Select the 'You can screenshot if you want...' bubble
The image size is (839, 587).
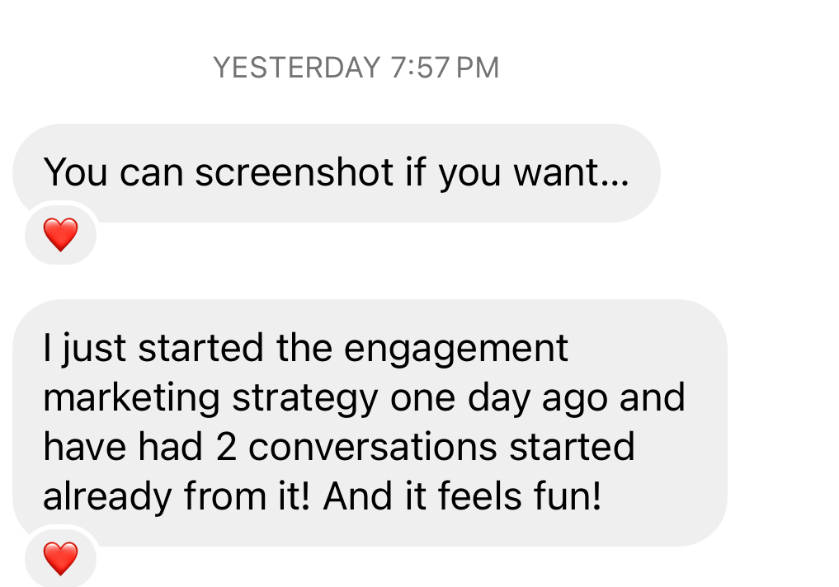click(x=337, y=173)
